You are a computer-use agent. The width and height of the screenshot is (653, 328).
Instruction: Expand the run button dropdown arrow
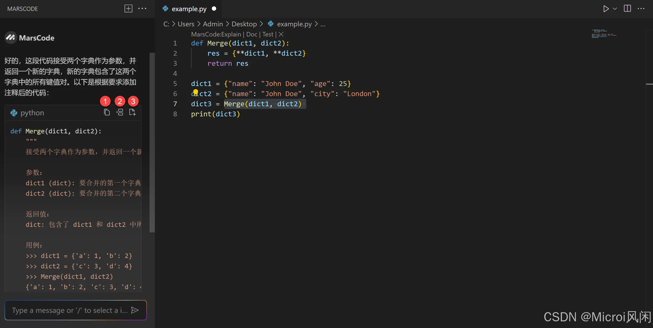point(615,9)
